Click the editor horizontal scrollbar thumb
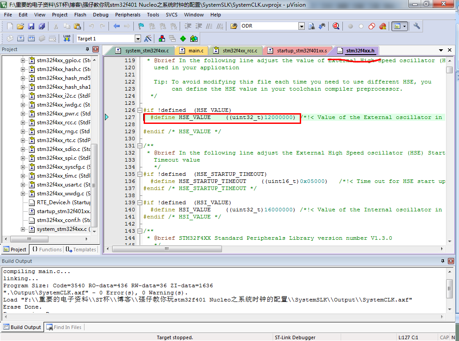This screenshot has height=341, width=459. (x=167, y=249)
